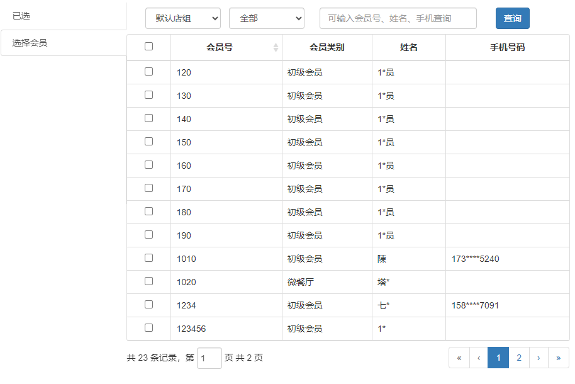Check the row of member 1234
Screen dimensions: 575x384
(148, 304)
